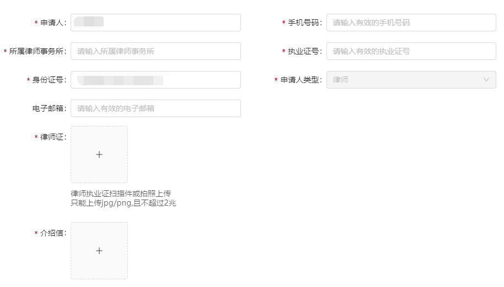The width and height of the screenshot is (504, 287).
Task: Click the 申请人类型 label text
Action: (301, 80)
